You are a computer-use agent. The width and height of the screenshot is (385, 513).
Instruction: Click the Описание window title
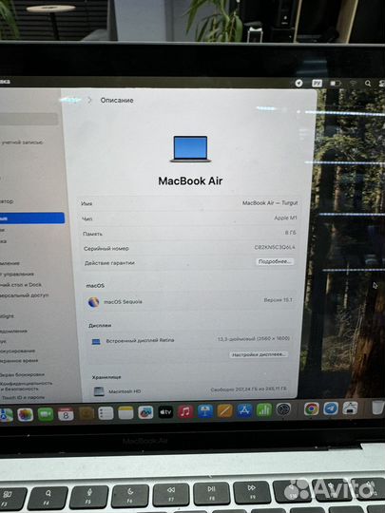pos(117,100)
